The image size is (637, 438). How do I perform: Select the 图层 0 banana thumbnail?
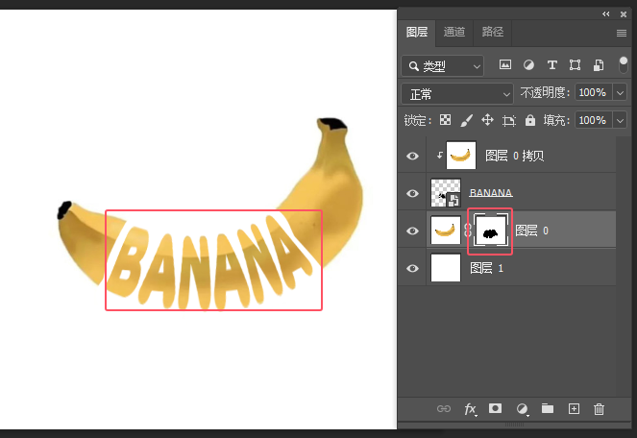pyautogui.click(x=446, y=231)
